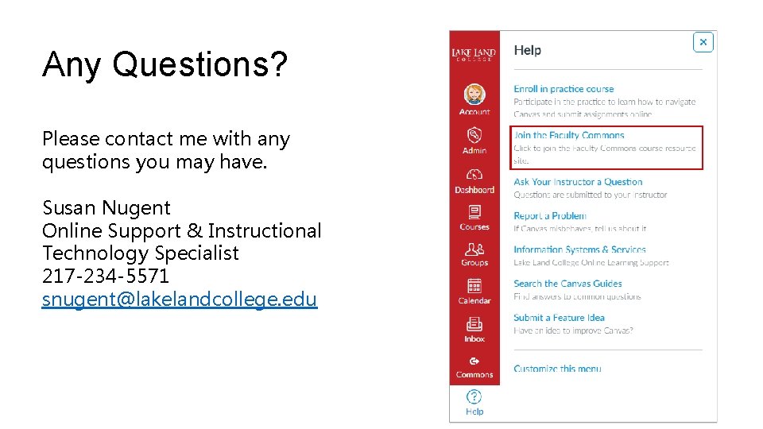The height and width of the screenshot is (429, 763).
Task: Open the Groups people icon
Action: (x=474, y=249)
